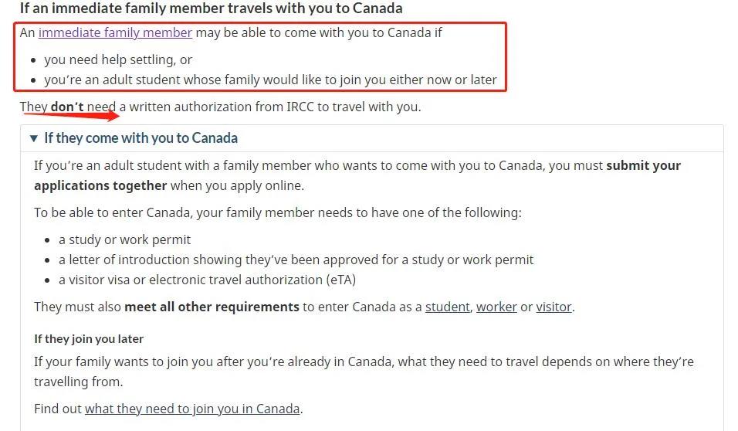The image size is (738, 431).
Task: Click the bold word "don't"
Action: click(67, 107)
